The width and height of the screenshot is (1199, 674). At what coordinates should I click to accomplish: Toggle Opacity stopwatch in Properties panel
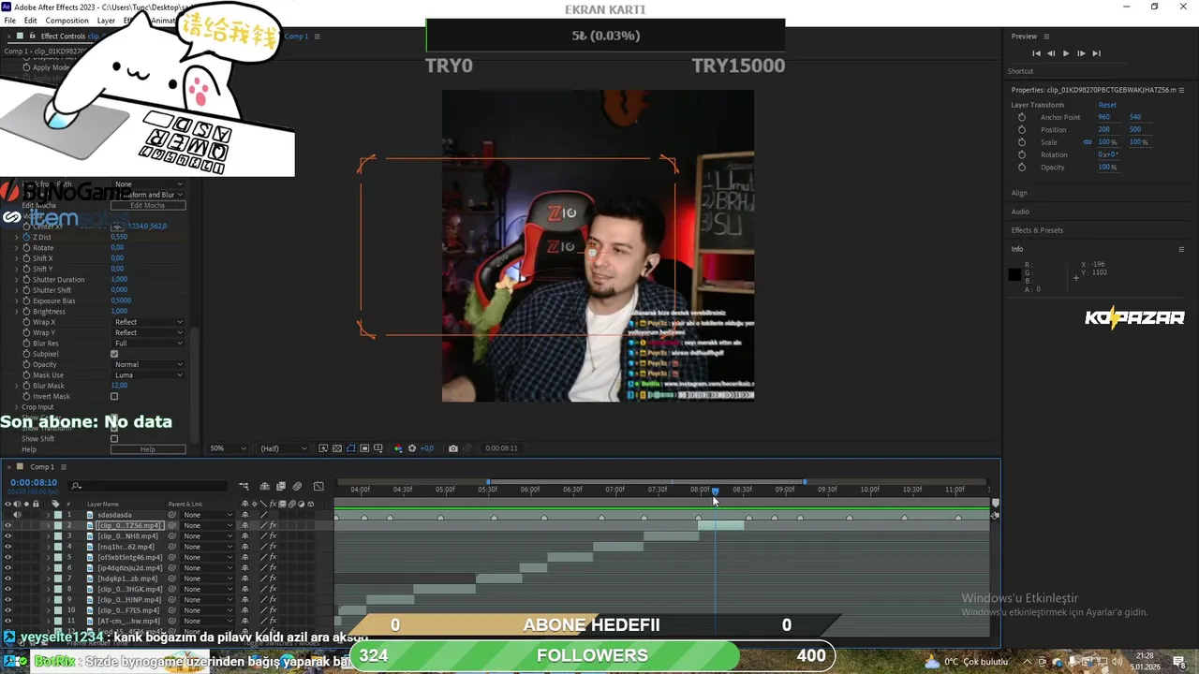point(1022,167)
